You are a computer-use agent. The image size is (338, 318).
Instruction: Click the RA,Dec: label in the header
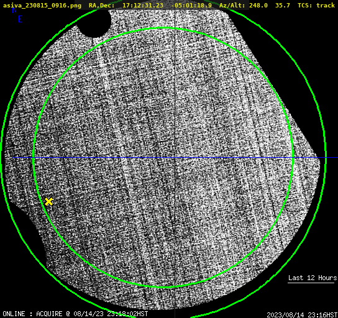(x=101, y=5)
